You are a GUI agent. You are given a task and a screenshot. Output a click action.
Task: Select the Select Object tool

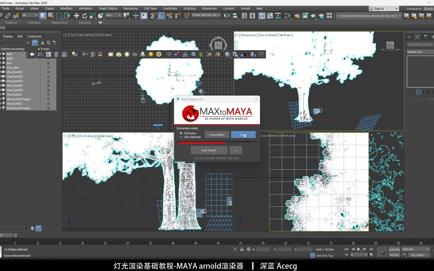pyautogui.click(x=43, y=16)
